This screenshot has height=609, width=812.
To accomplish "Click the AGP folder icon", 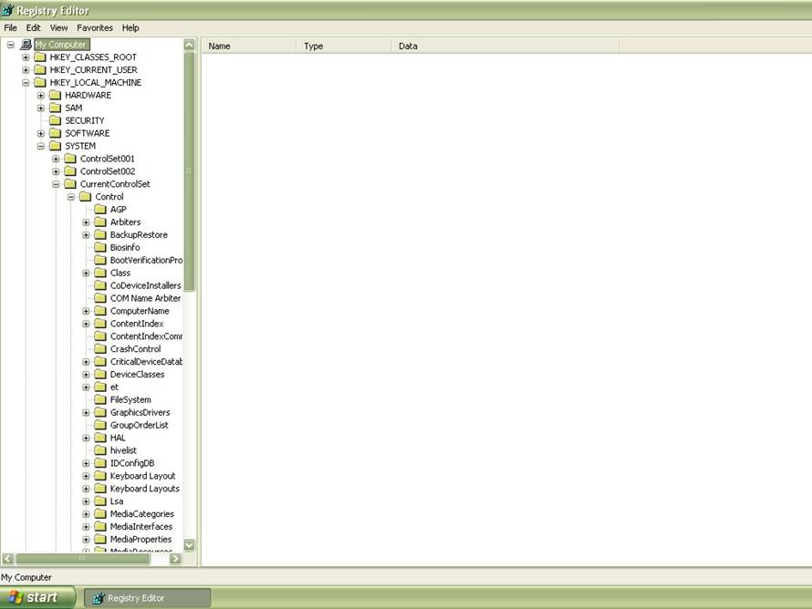I will point(100,209).
